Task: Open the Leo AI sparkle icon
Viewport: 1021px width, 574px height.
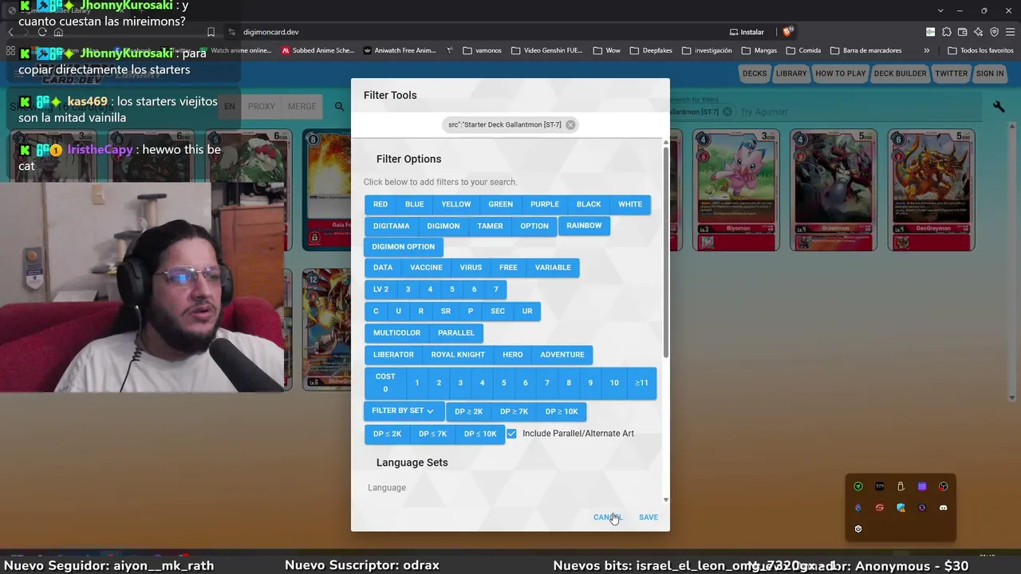Action: (x=979, y=32)
